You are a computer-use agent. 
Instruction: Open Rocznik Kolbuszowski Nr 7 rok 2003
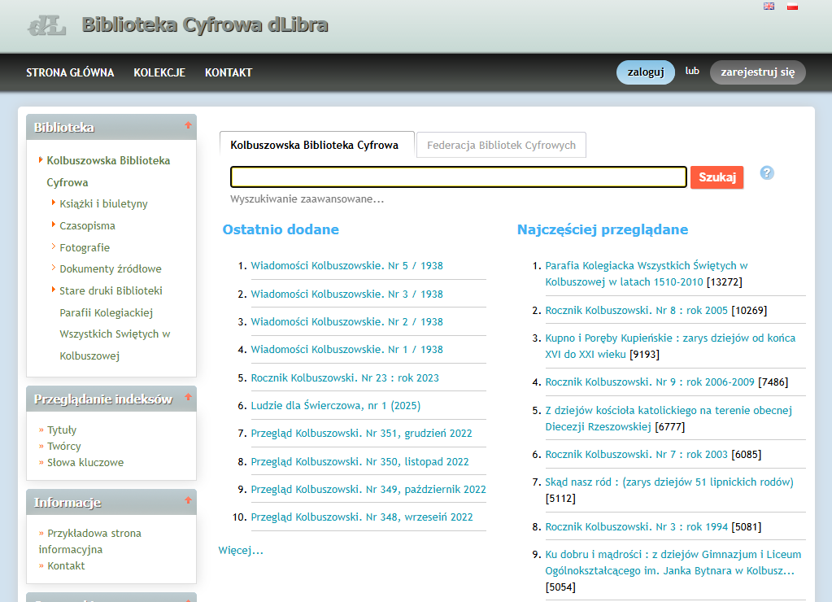636,455
